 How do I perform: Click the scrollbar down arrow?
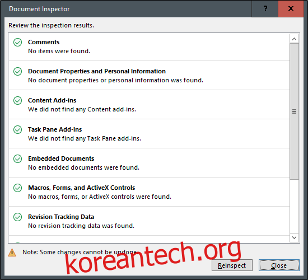[294, 237]
